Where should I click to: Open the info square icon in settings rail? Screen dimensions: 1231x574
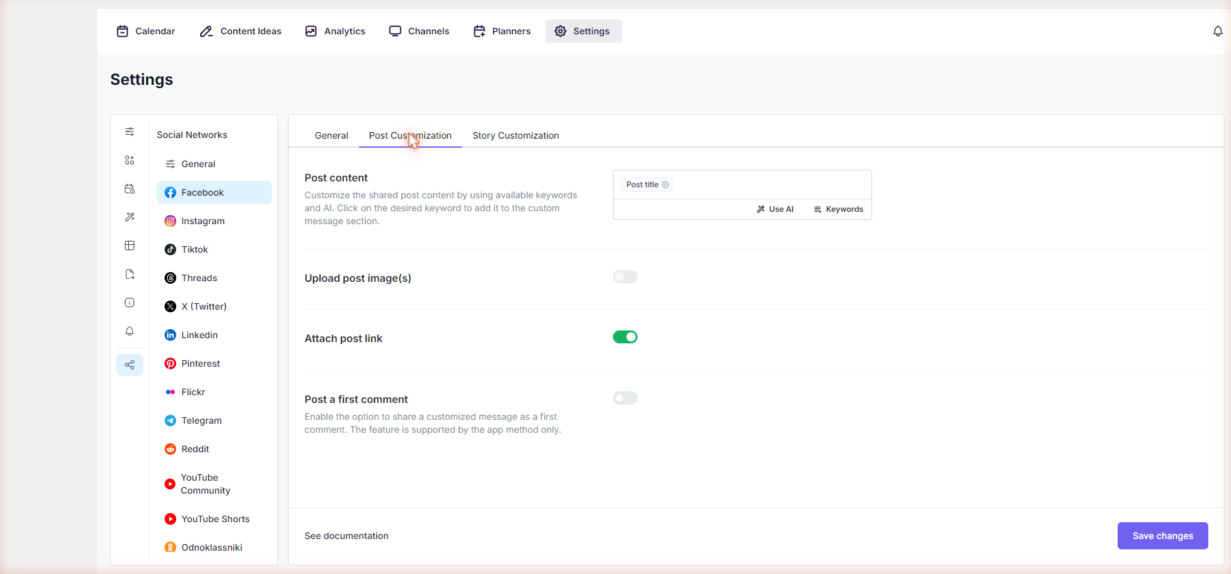(x=130, y=303)
